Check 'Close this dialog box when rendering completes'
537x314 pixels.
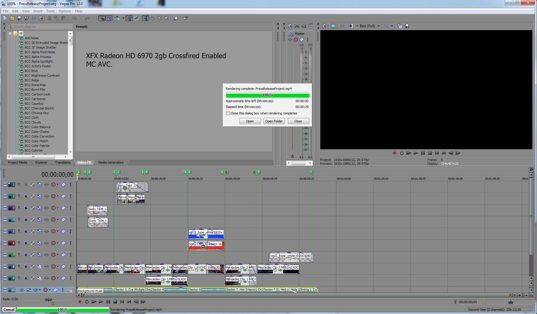(228, 113)
